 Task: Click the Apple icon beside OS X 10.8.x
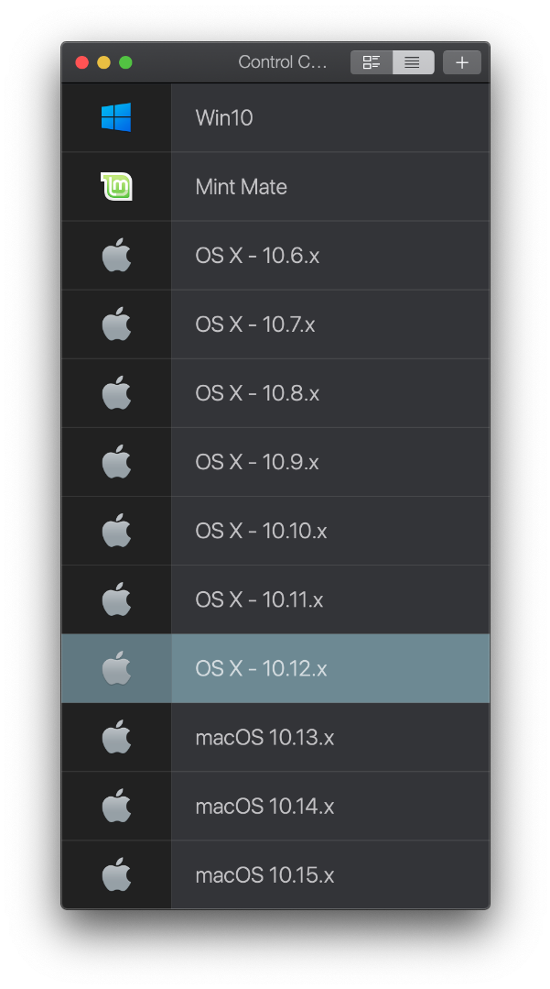[x=116, y=393]
